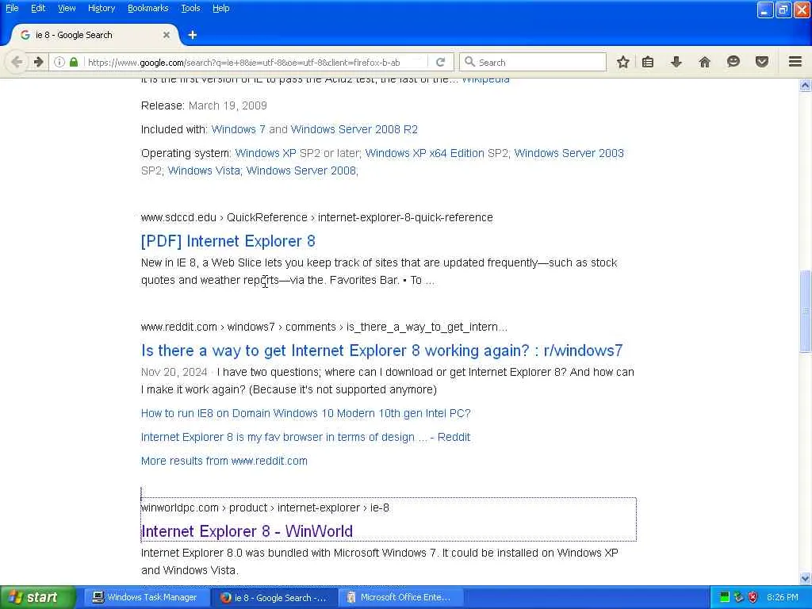The height and width of the screenshot is (609, 812).
Task: Click 'More results from www.reddit.com'
Action: 224,461
